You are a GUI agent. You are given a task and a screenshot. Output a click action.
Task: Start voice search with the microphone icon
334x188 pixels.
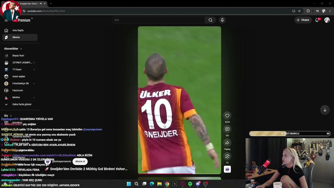[222, 20]
